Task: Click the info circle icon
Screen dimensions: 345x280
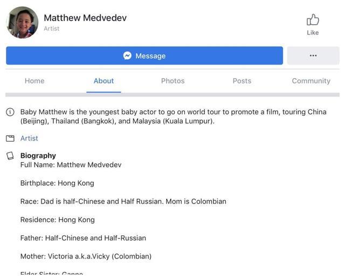Action: [x=10, y=112]
